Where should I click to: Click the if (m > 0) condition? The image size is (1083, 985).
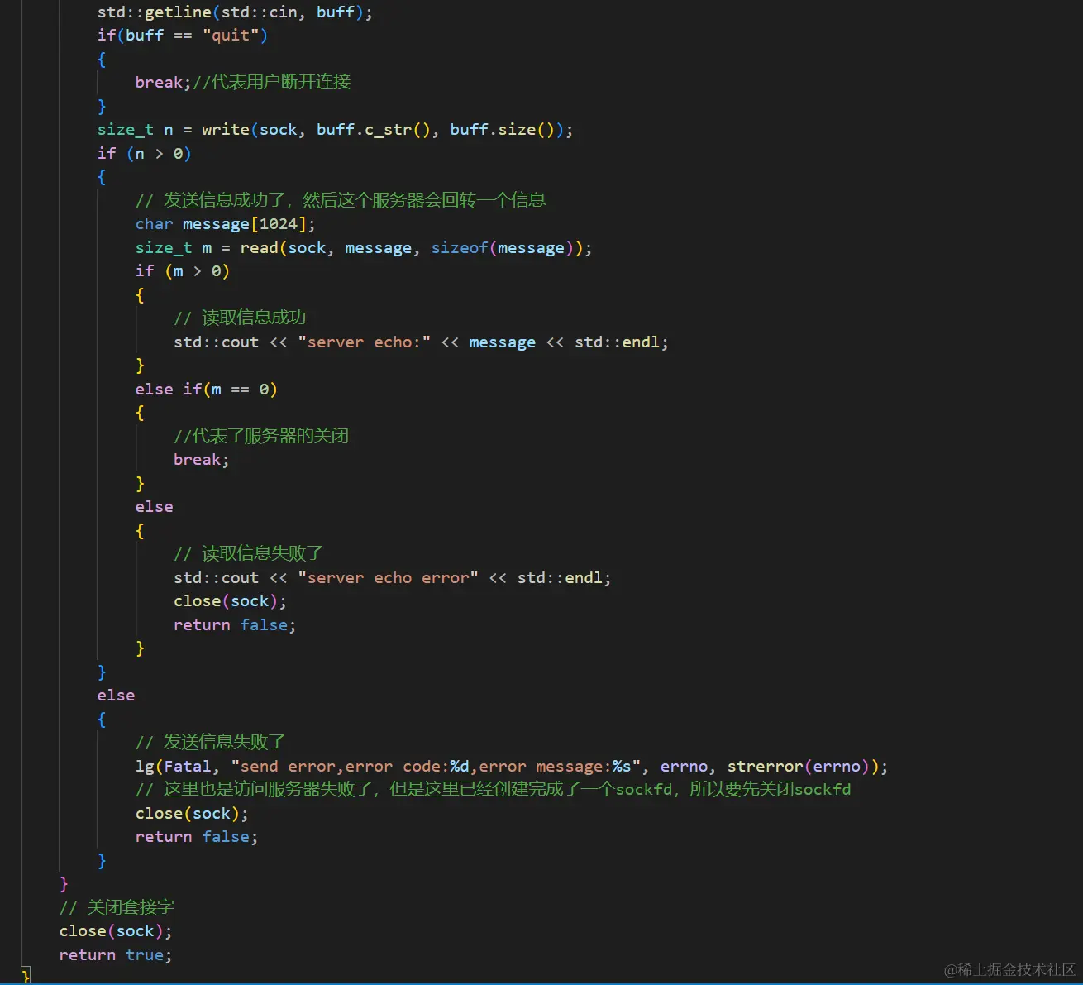click(x=182, y=271)
